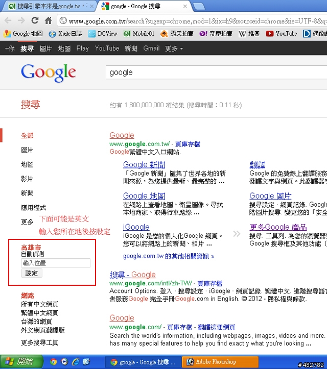Filter results by 應用程式 in sidebar

[33, 208]
